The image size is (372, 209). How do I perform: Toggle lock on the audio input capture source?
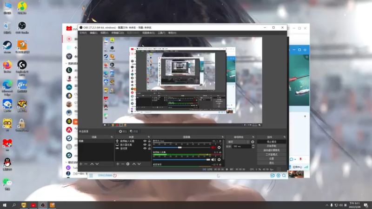(x=149, y=141)
